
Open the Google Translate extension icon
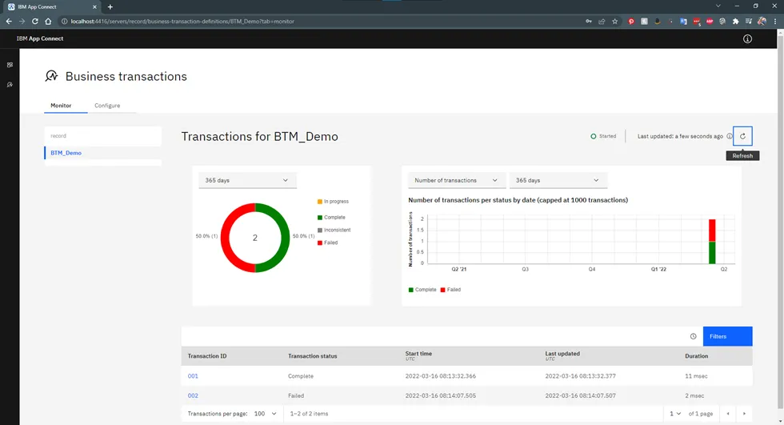(683, 22)
